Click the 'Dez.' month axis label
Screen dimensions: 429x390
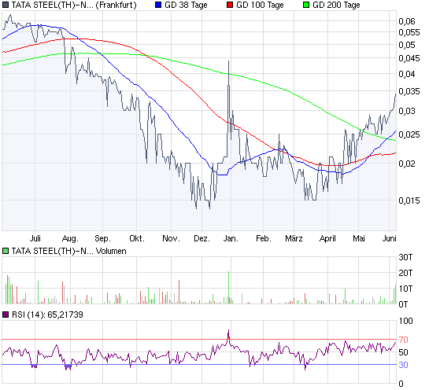202,238
